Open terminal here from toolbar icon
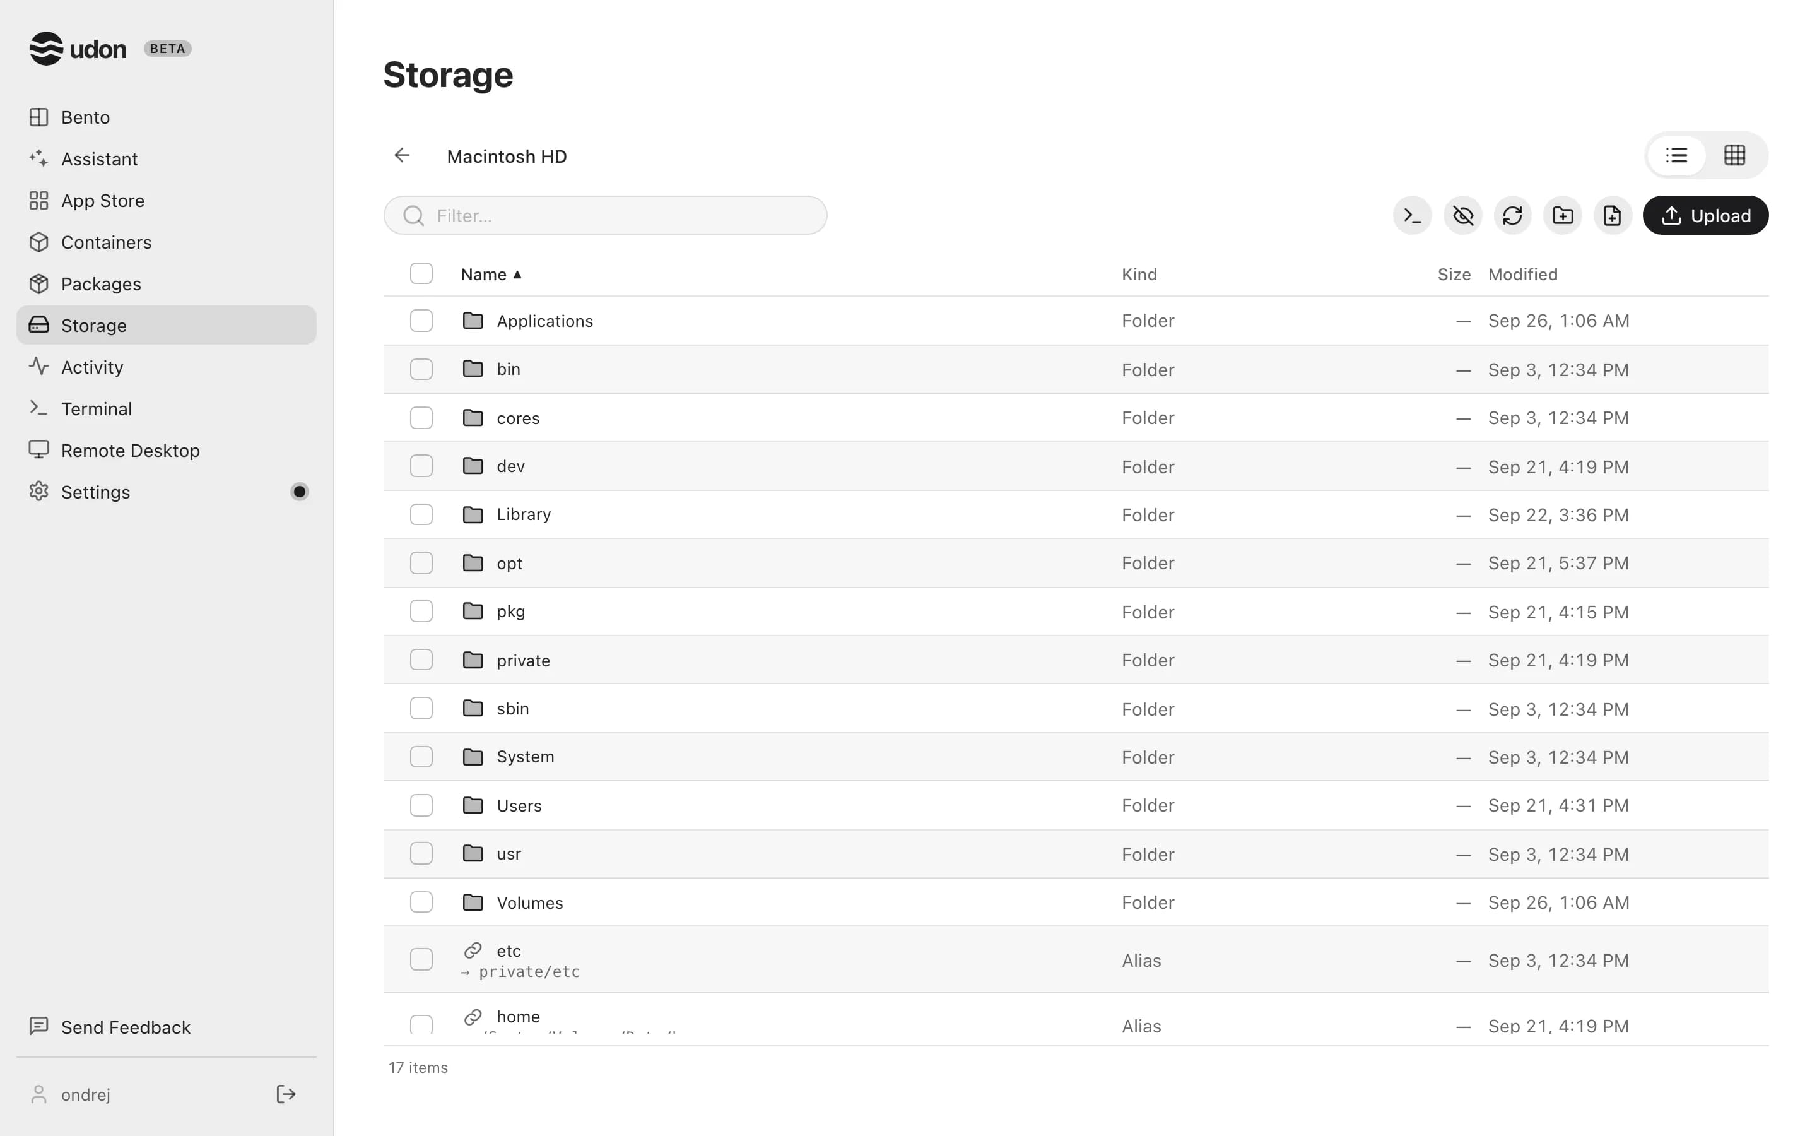The height and width of the screenshot is (1136, 1817). (x=1411, y=216)
